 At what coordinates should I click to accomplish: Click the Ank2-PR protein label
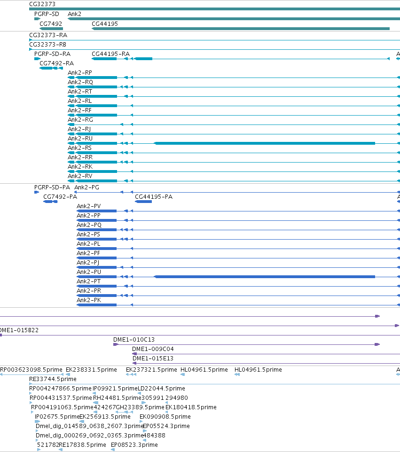tap(89, 290)
